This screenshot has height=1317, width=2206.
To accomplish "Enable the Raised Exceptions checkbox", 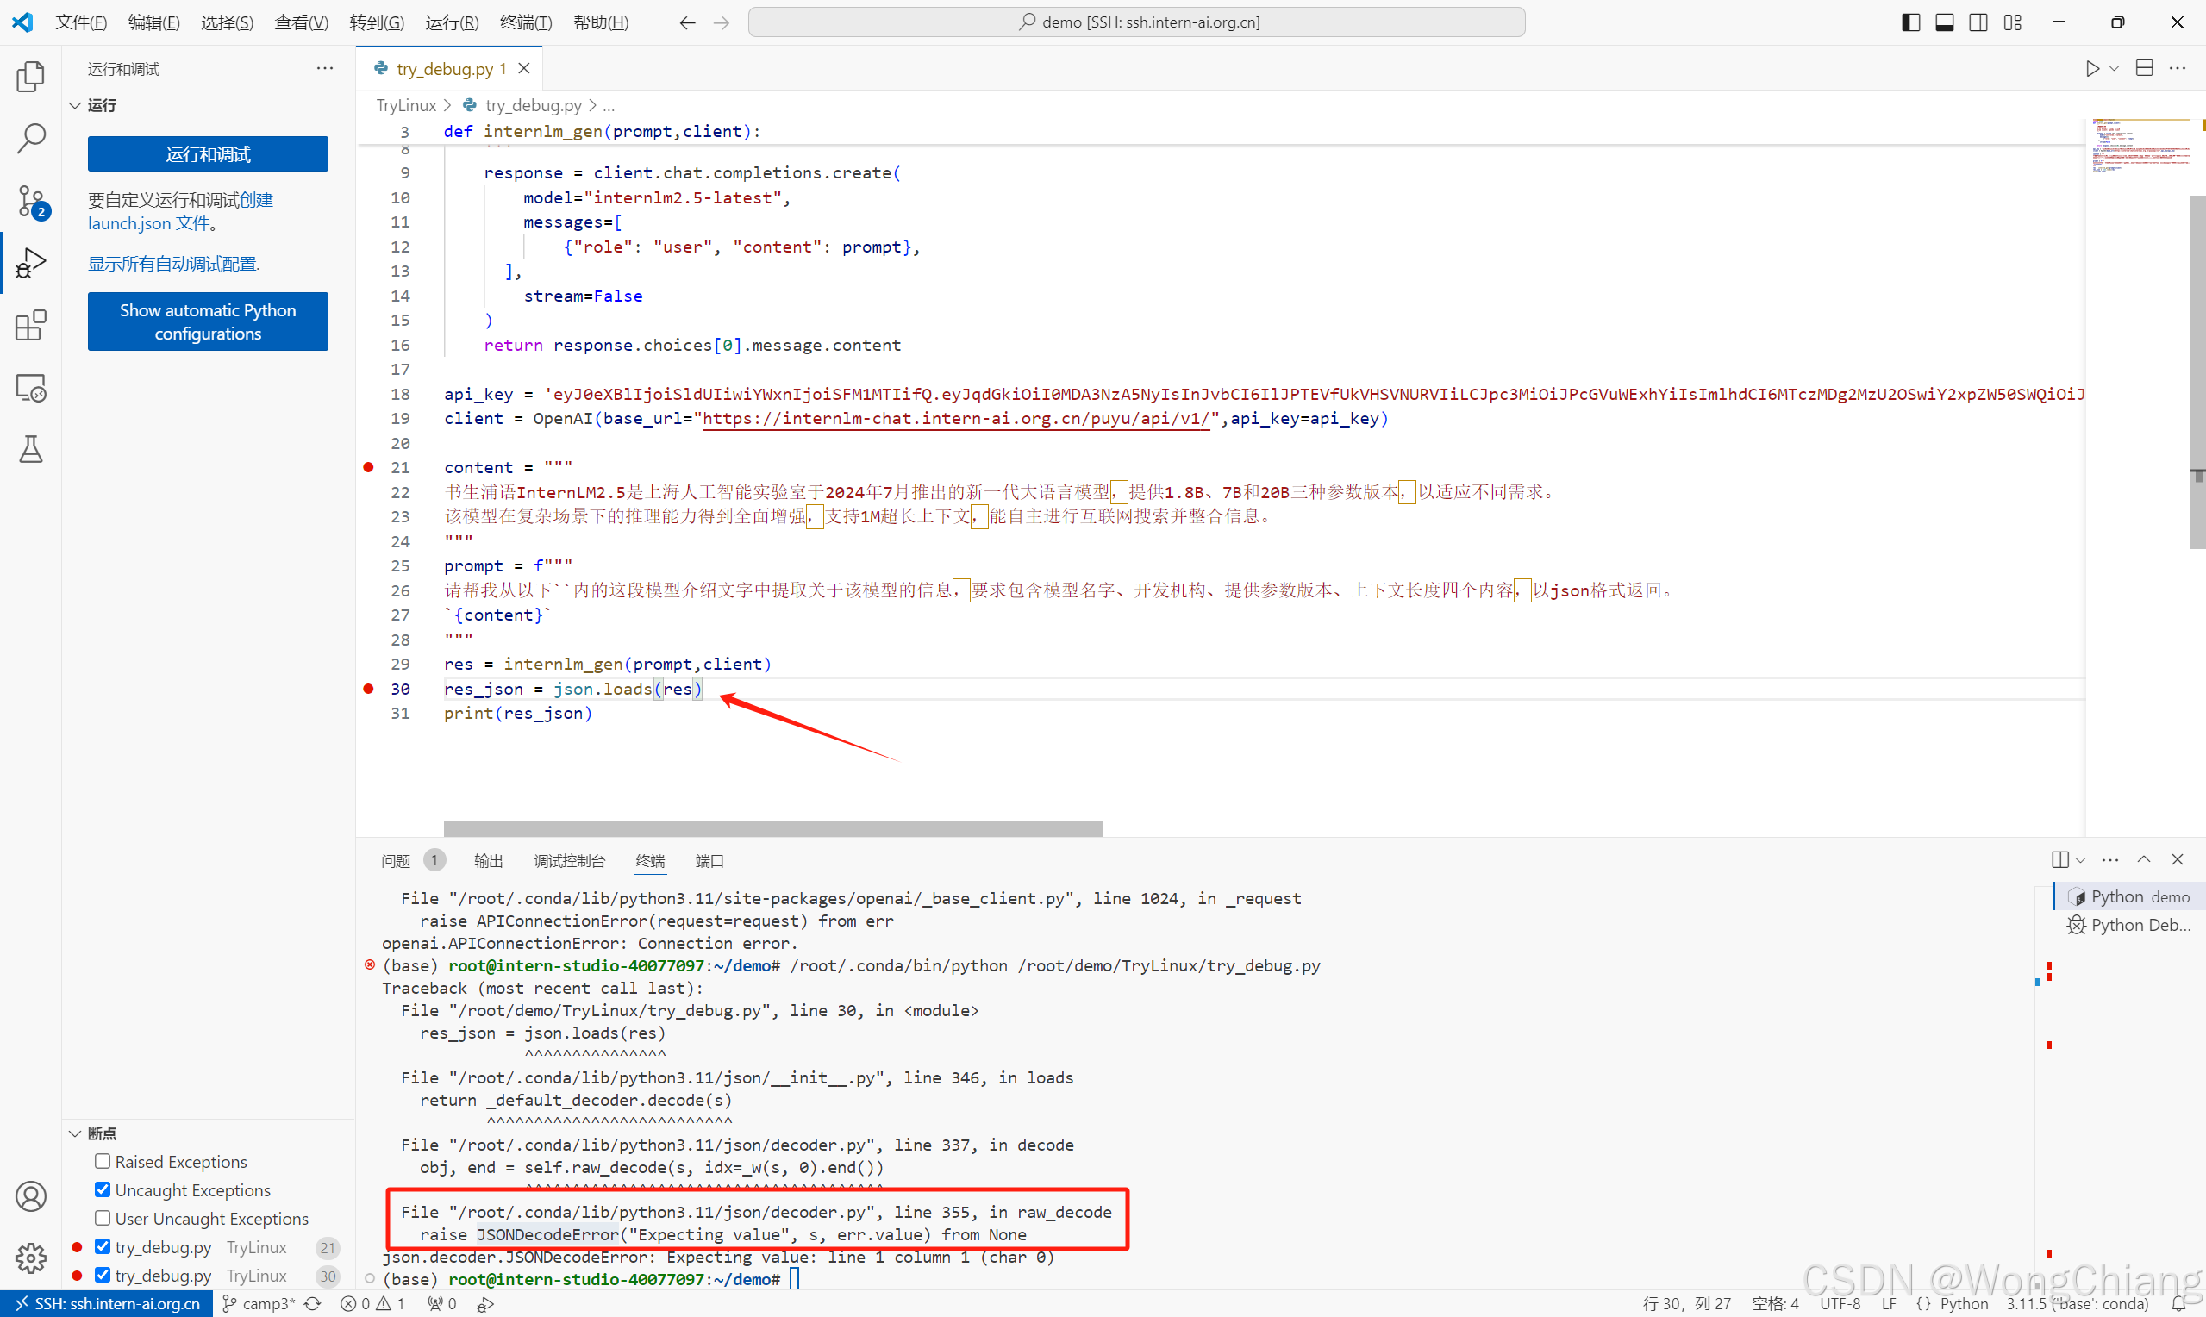I will (103, 1161).
